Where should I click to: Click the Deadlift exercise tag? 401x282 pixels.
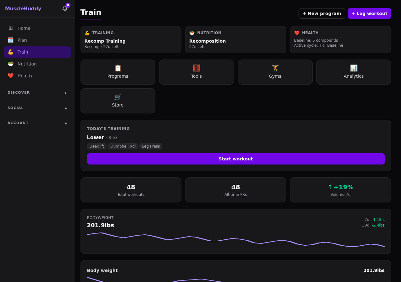pyautogui.click(x=97, y=146)
